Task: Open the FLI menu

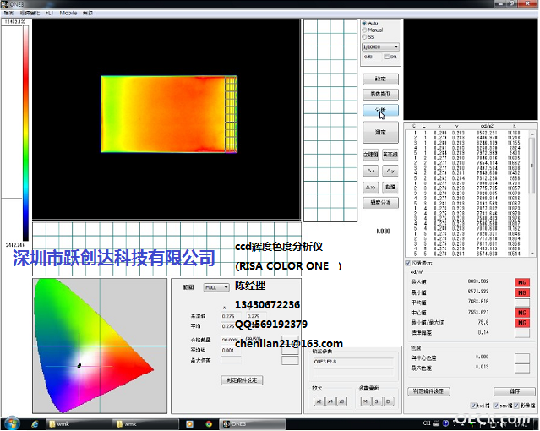Action: [x=49, y=13]
